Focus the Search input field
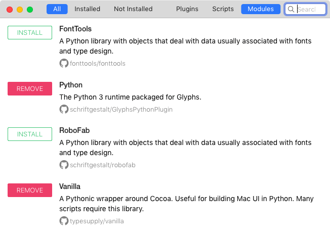This screenshot has height=241, width=330. point(310,9)
